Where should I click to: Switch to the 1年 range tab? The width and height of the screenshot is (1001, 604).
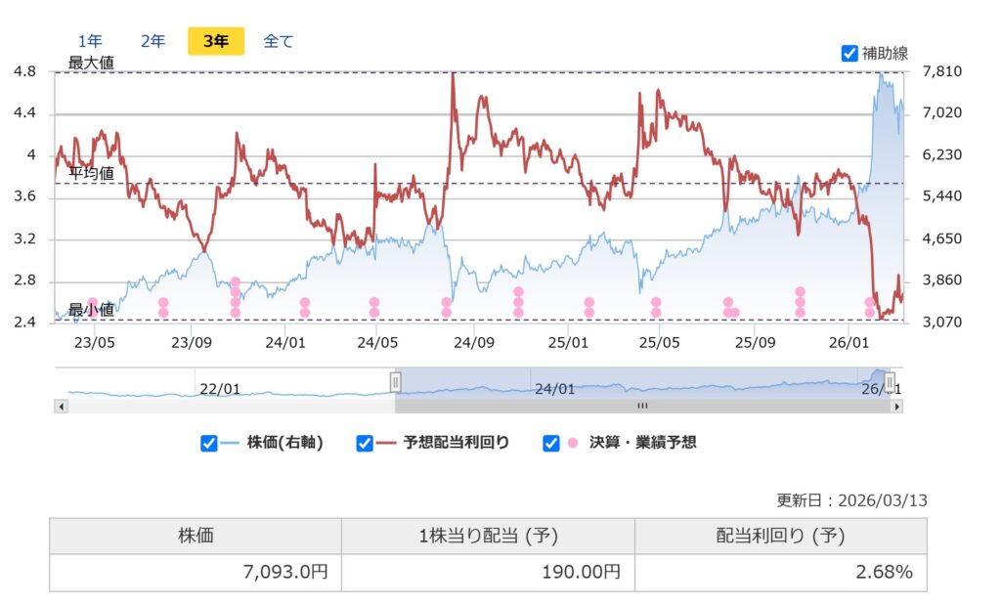(x=90, y=41)
